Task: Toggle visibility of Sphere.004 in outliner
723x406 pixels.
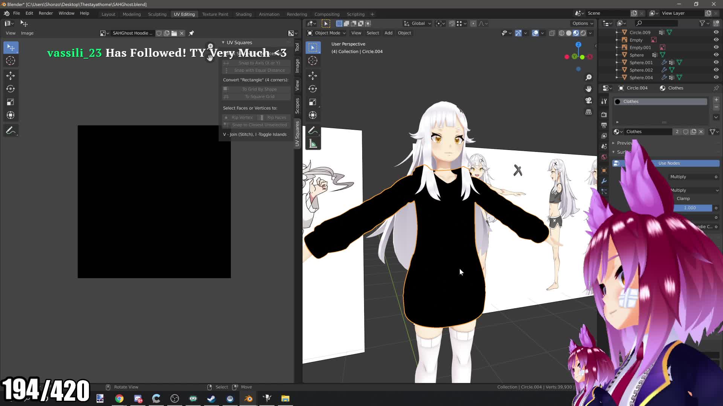Action: click(x=716, y=77)
